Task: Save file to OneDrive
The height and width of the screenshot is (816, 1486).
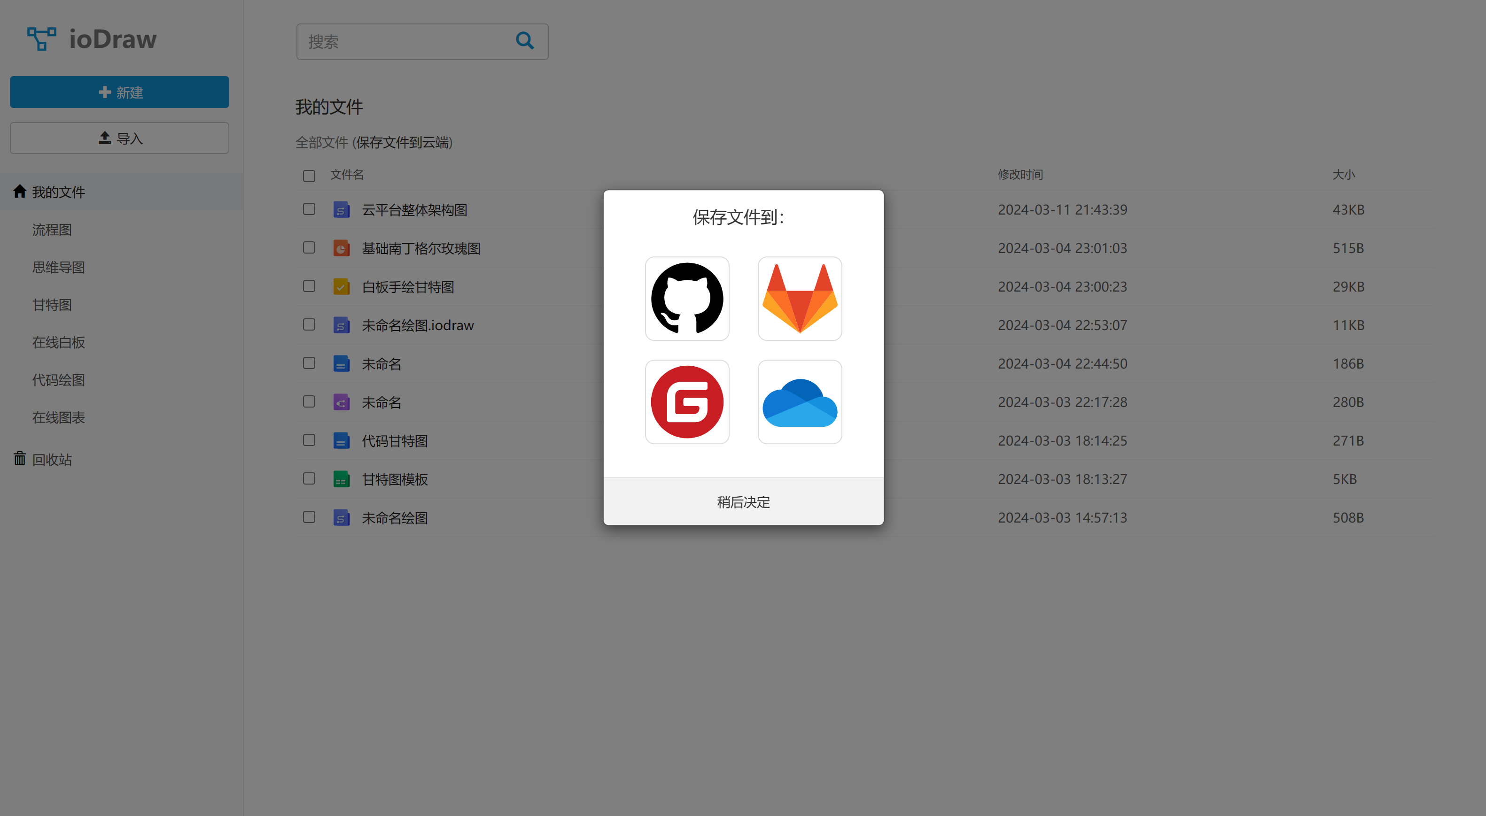Action: [x=799, y=402]
